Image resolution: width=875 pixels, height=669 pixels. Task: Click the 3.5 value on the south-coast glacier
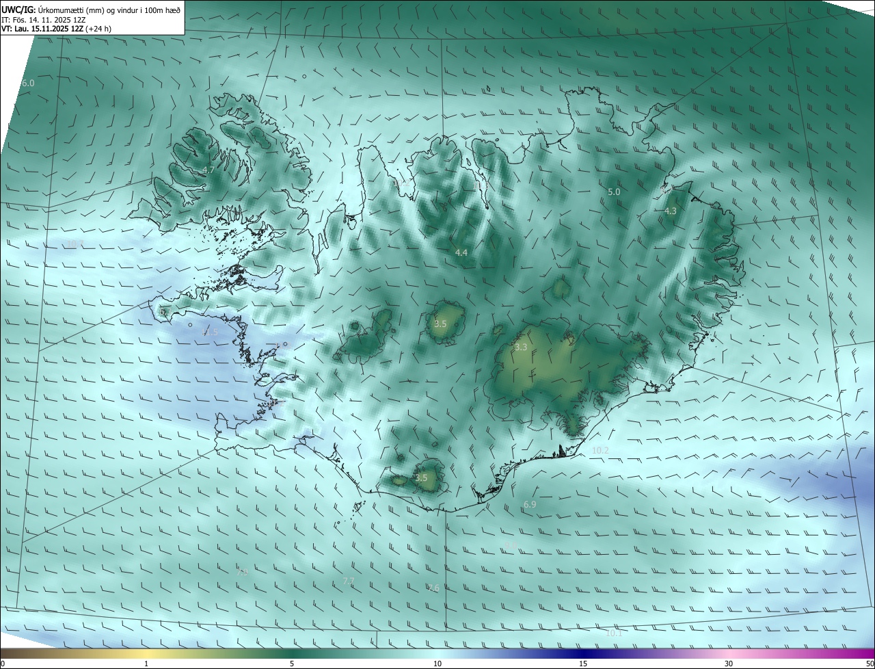(x=421, y=478)
